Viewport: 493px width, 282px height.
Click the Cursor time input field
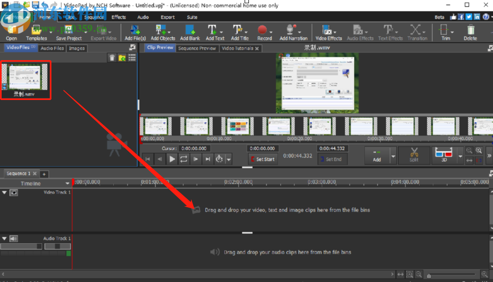pyautogui.click(x=195, y=148)
